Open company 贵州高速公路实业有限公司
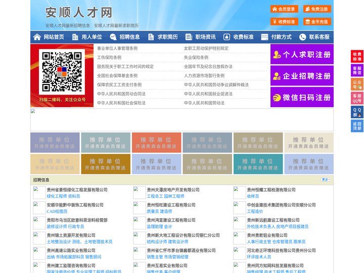 coord(71,250)
